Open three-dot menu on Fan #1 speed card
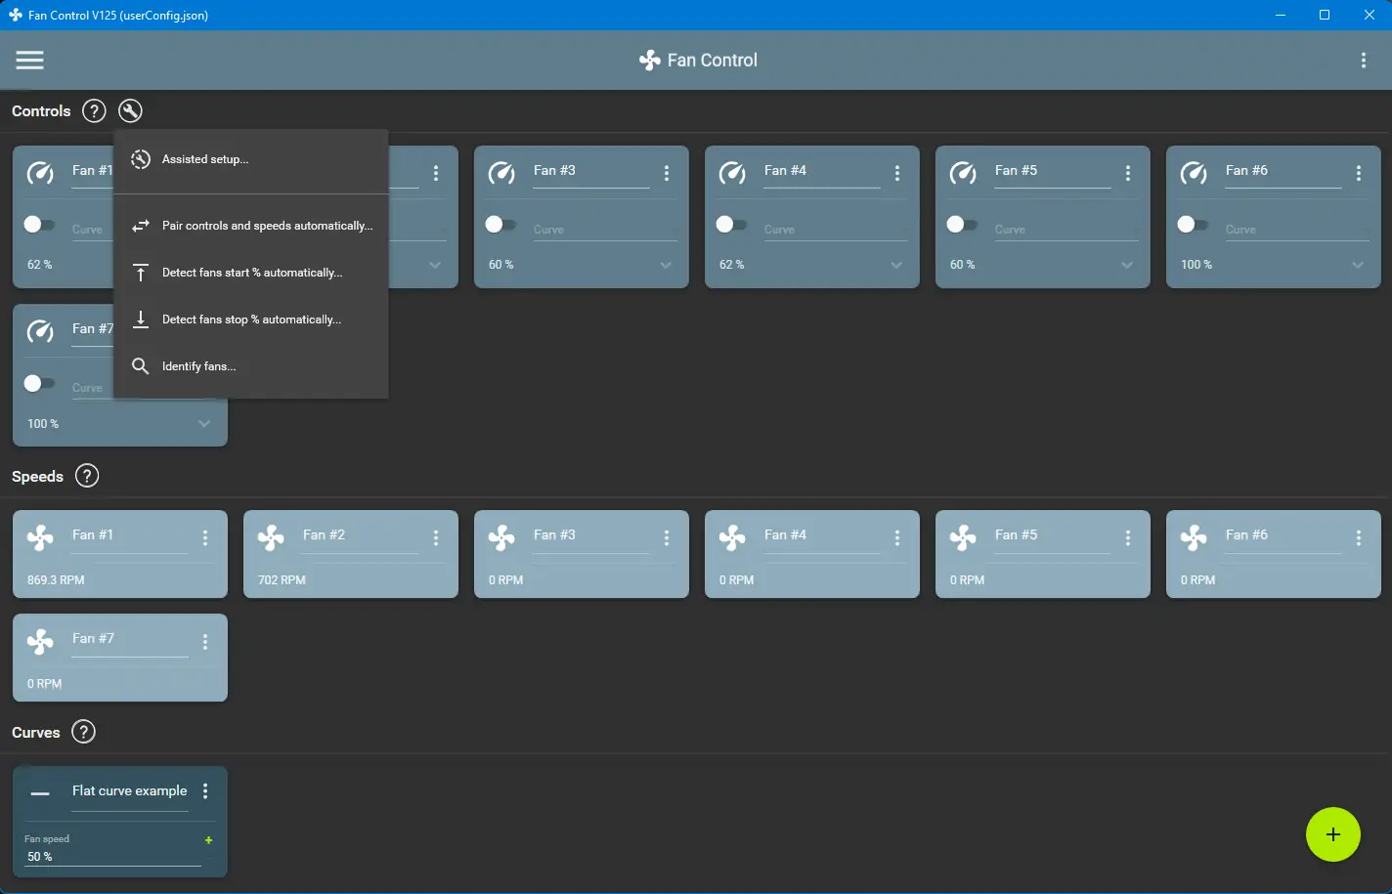Screen dimensions: 1392x894 (x=205, y=537)
